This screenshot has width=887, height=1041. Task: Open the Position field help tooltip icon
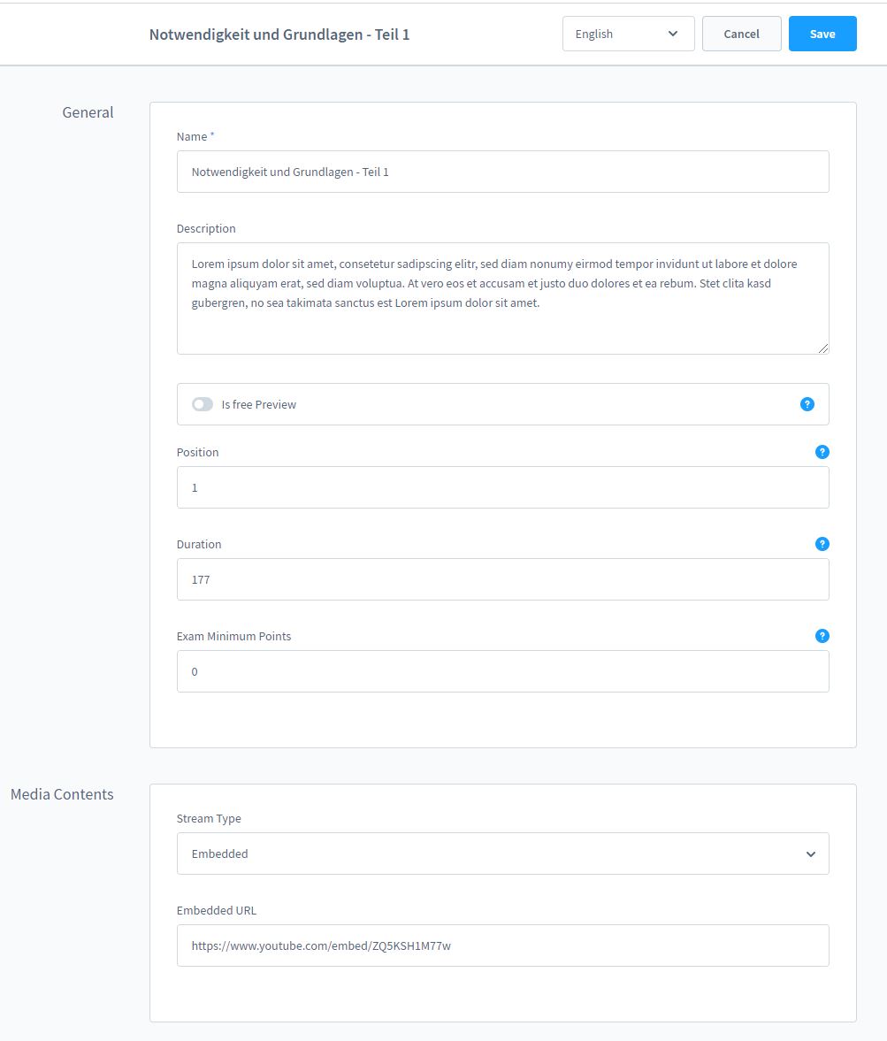822,452
